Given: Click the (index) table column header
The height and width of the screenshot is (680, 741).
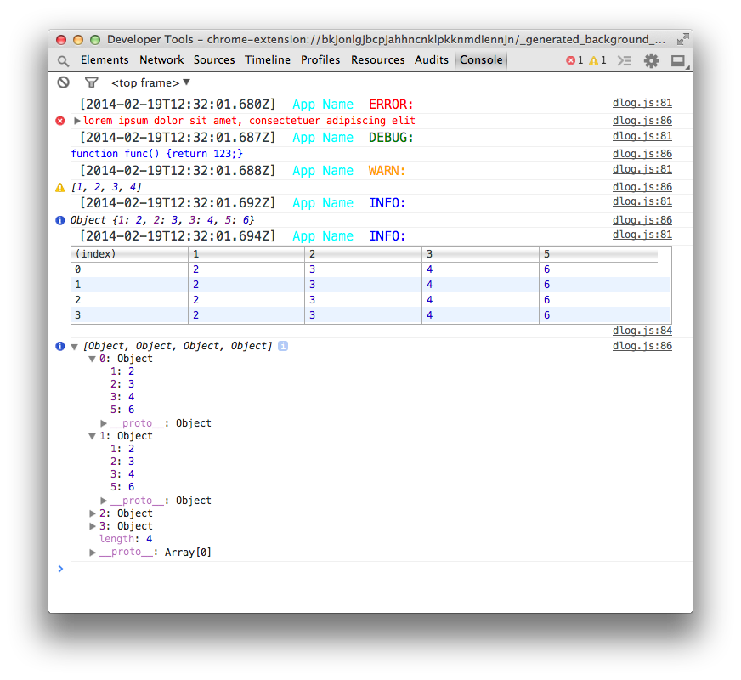Looking at the screenshot, I should tap(129, 254).
